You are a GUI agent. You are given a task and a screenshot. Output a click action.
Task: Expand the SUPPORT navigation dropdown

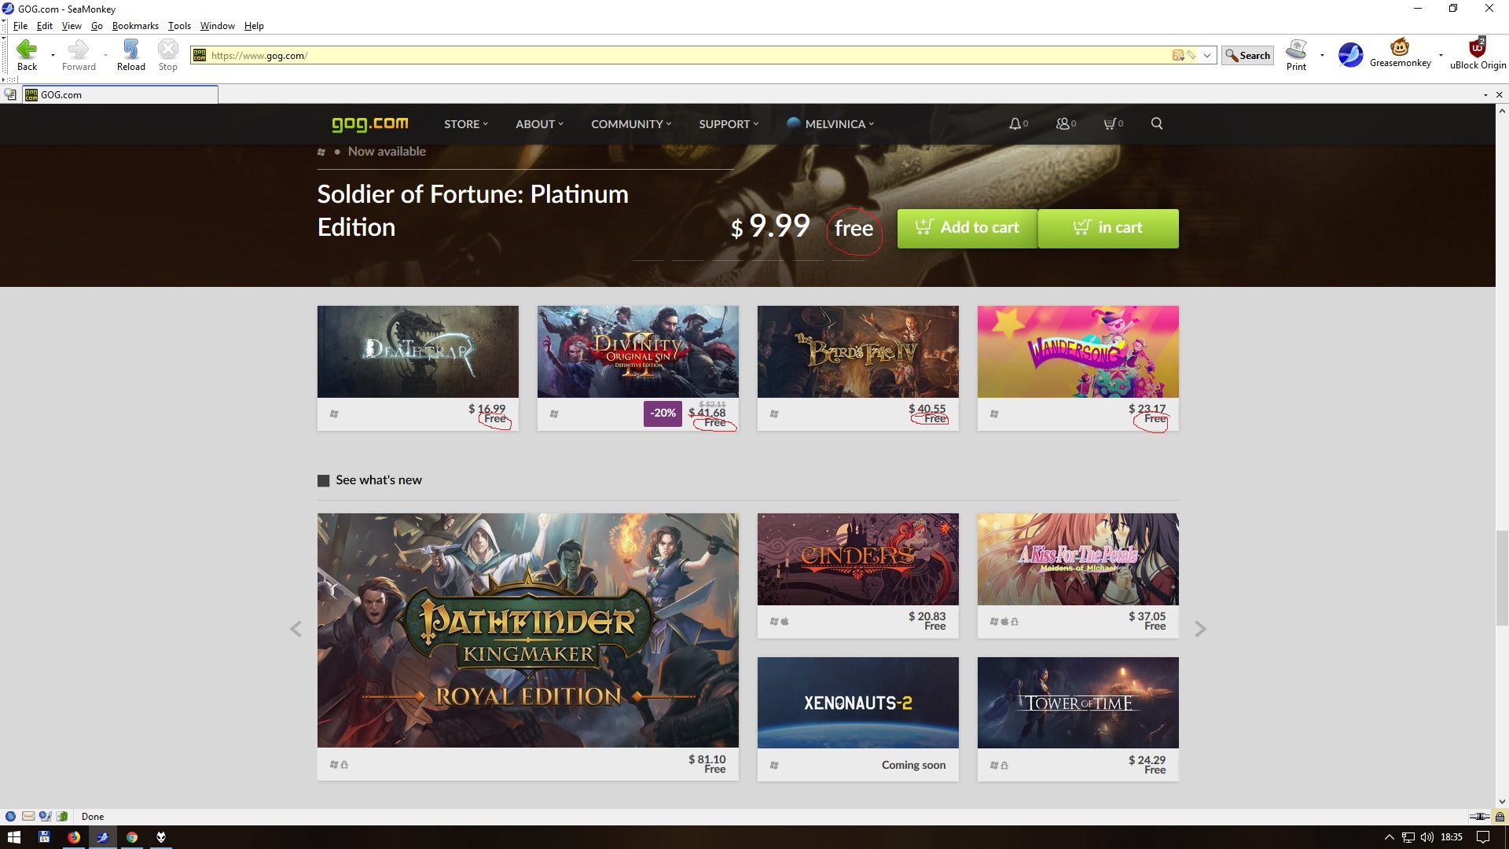tap(729, 124)
